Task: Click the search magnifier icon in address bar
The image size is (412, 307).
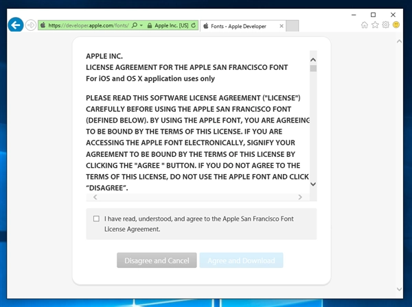Action: point(135,25)
